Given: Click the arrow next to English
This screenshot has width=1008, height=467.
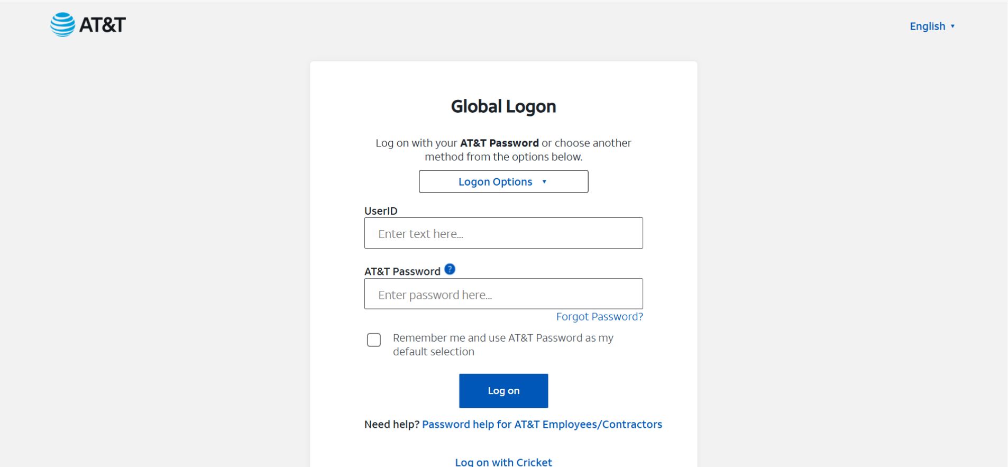Looking at the screenshot, I should point(954,26).
